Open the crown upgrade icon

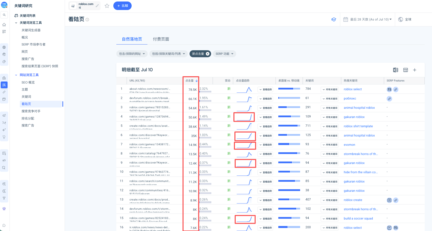[x=4, y=208]
